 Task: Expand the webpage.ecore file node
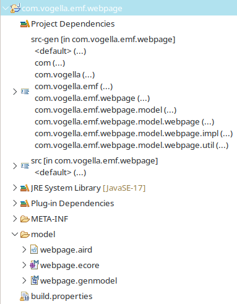click(24, 265)
